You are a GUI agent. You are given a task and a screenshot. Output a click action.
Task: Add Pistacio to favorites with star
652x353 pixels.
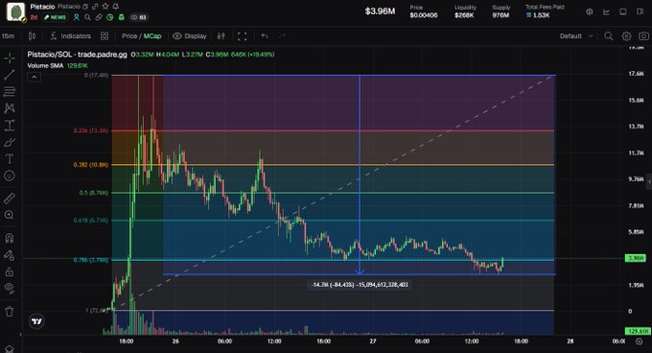[x=105, y=7]
